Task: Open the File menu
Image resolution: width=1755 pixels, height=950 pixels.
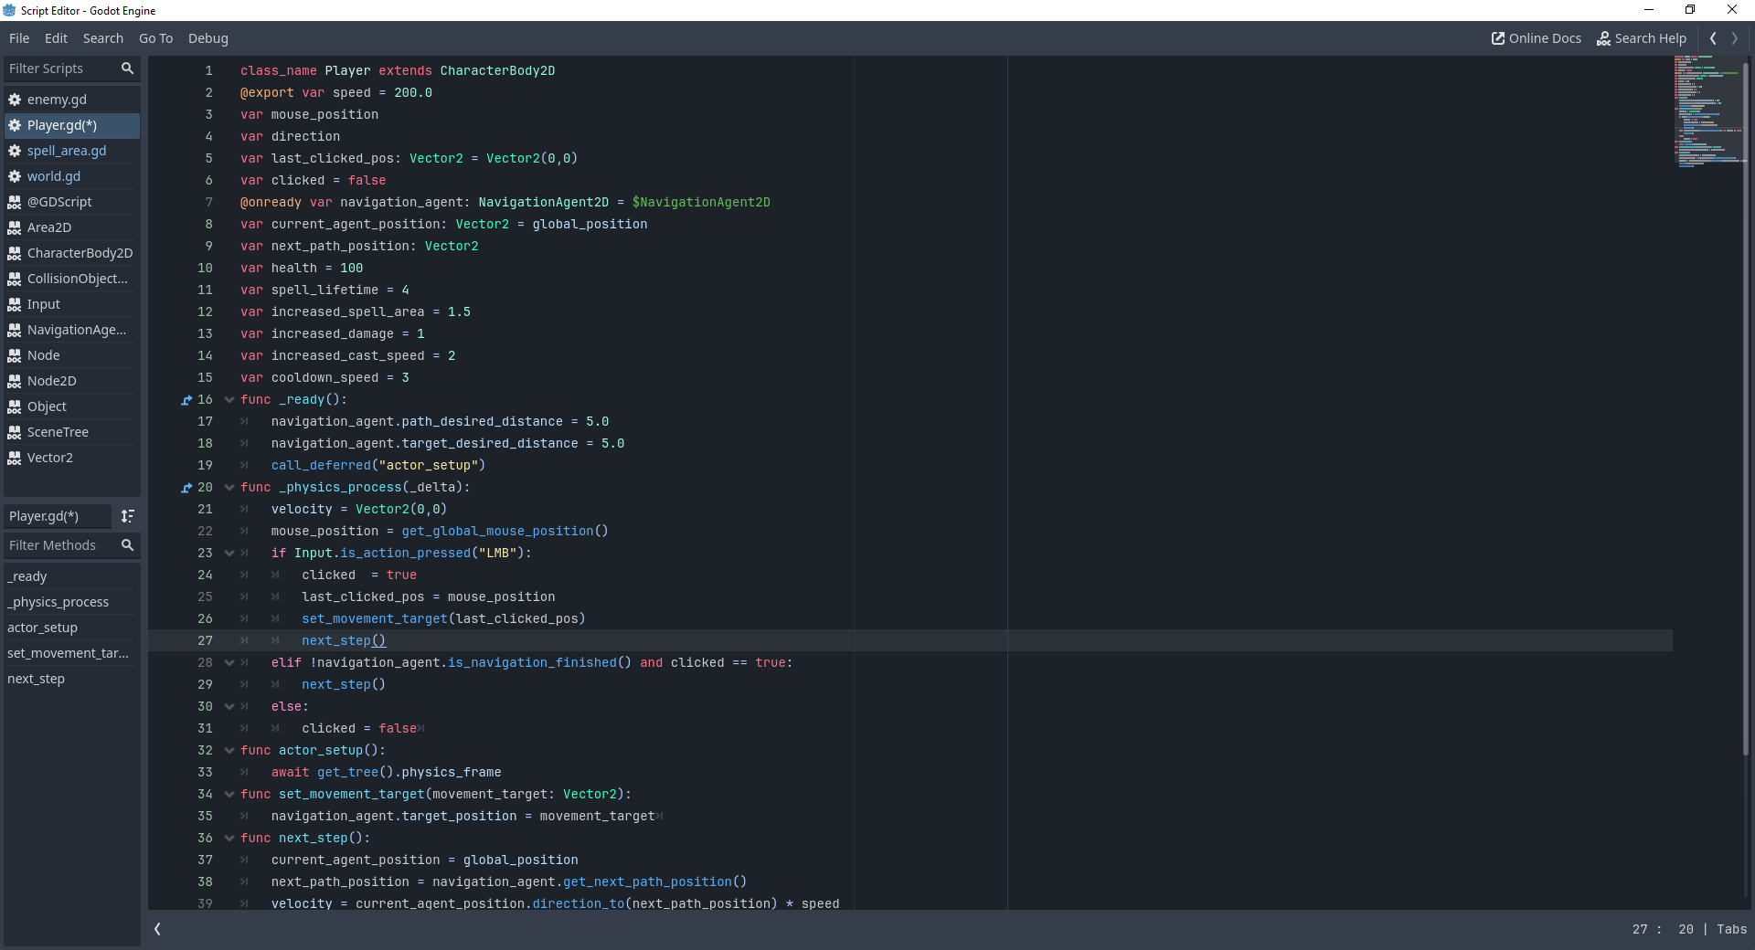Action: point(19,38)
